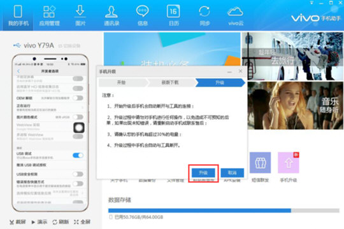Image resolution: width=344 pixels, height=229 pixels.
Task: Start 演示 presentation mode
Action: click(x=39, y=222)
